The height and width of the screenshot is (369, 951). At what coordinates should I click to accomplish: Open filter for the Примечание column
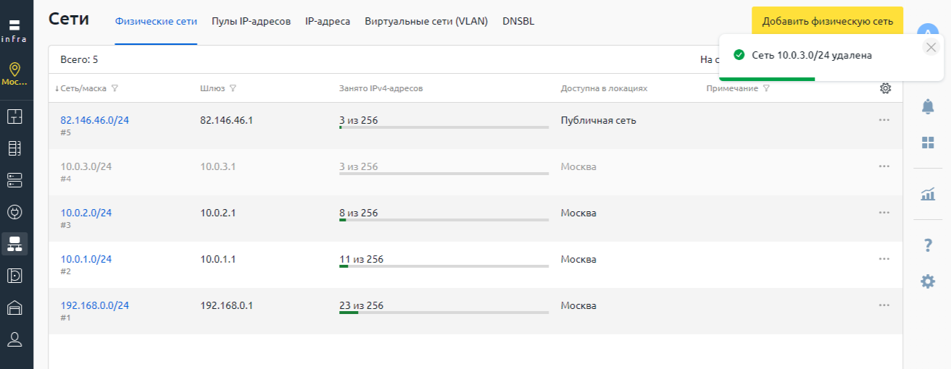click(766, 88)
